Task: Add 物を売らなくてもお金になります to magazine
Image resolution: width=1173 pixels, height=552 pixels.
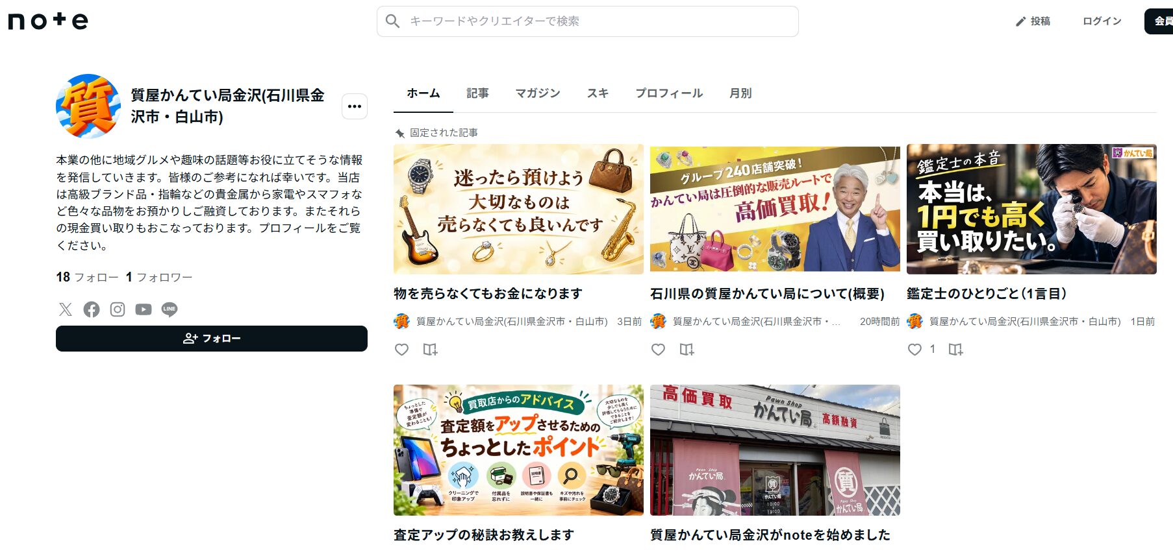Action: 431,350
